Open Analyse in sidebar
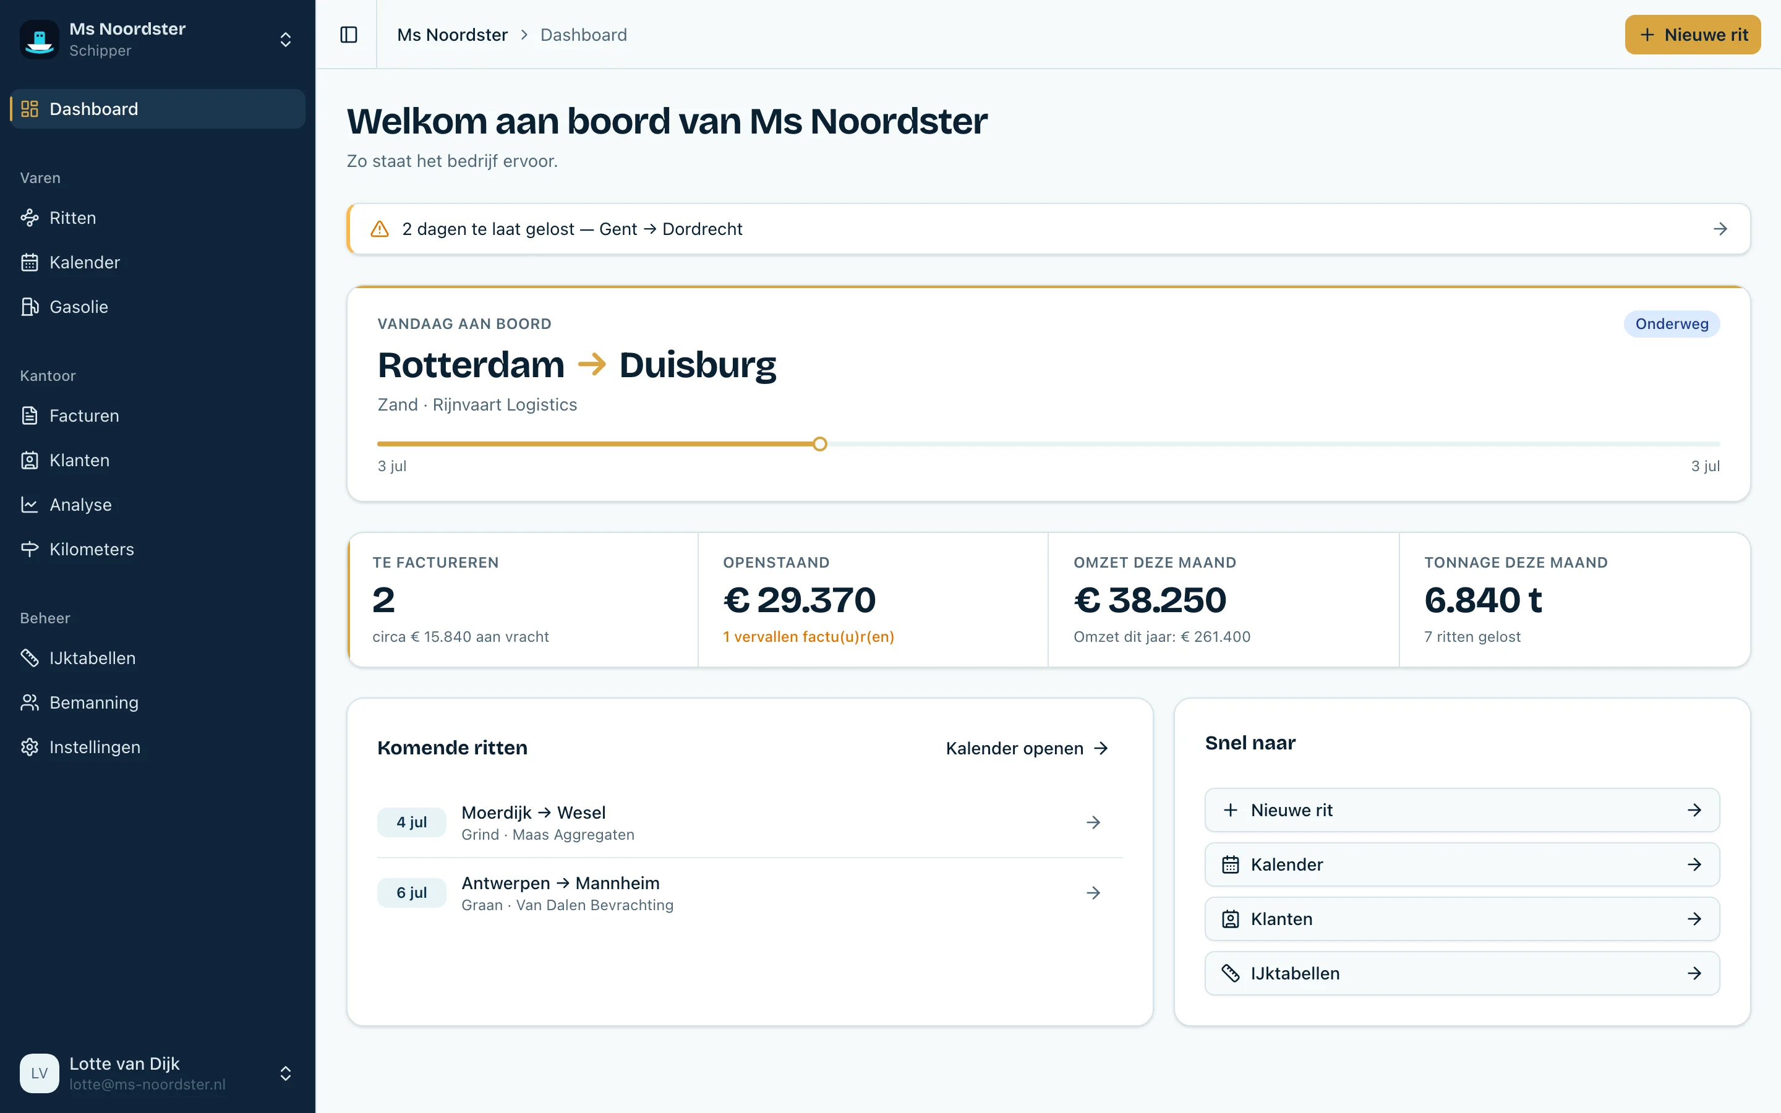Screen dimensions: 1781x1113 click(158, 505)
